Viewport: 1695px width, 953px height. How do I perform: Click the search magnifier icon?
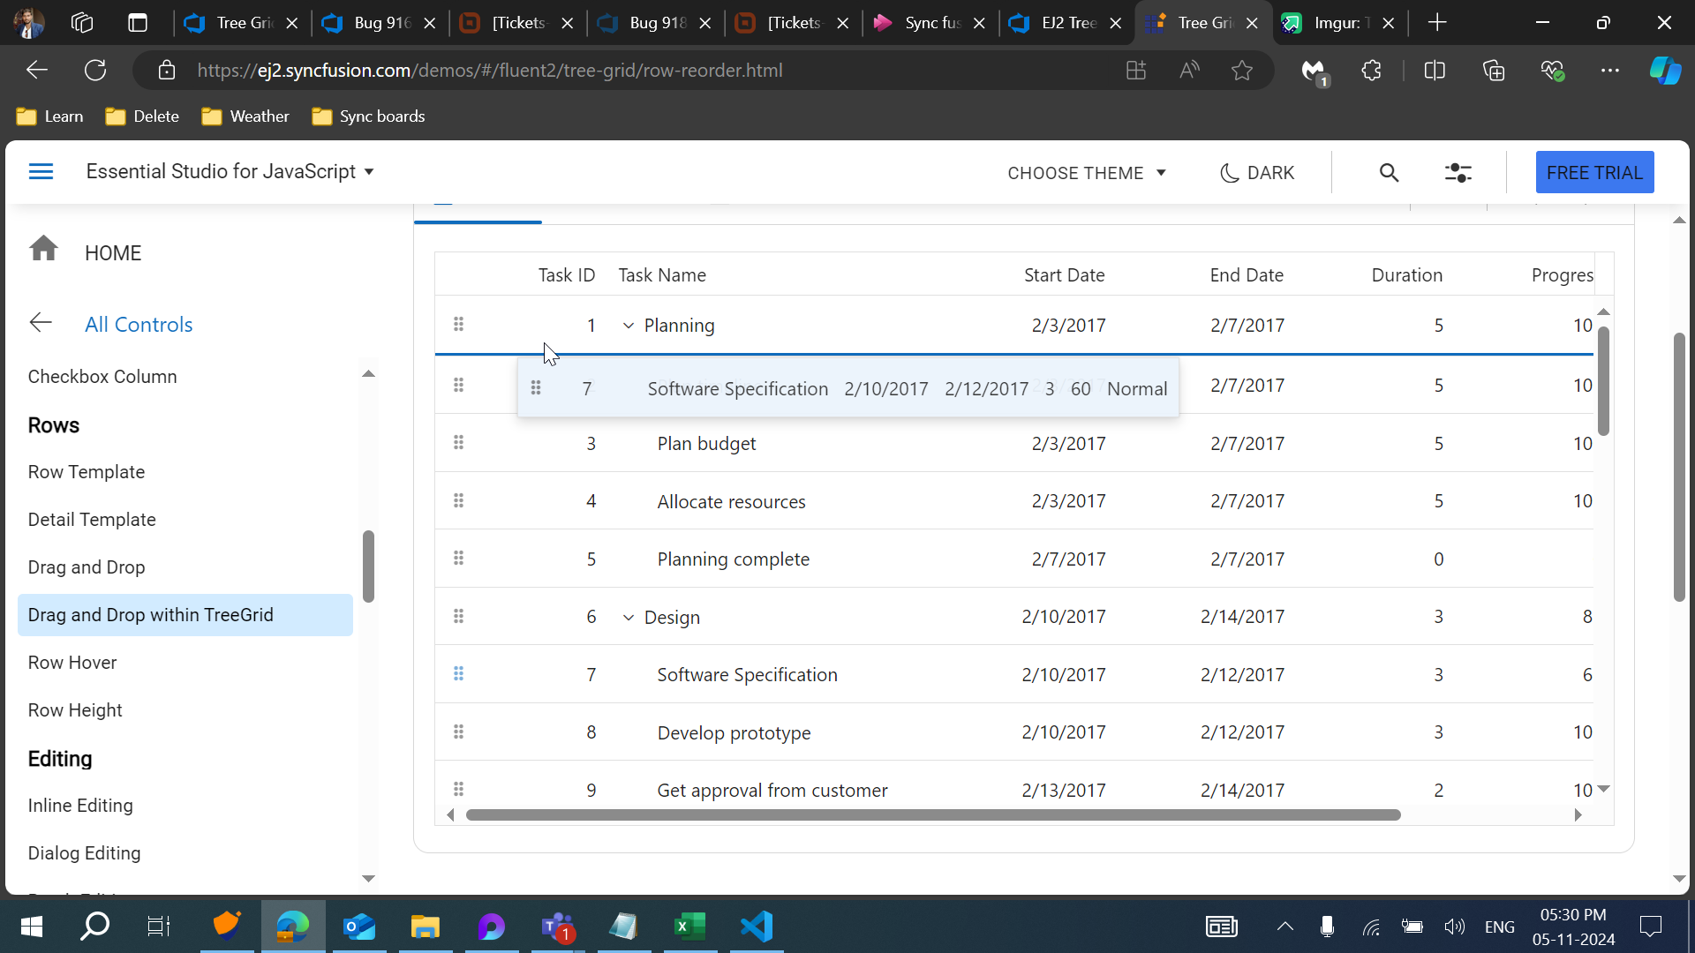coord(1389,173)
